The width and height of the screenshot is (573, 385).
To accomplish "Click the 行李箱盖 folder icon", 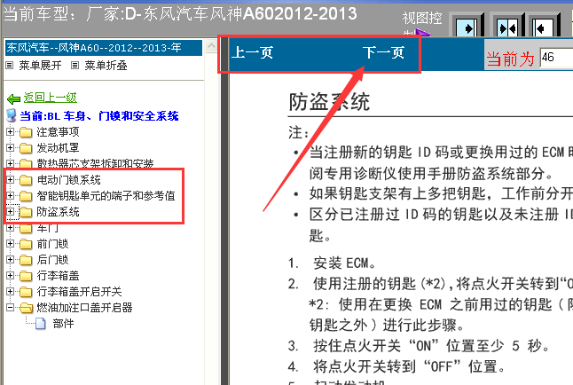I will point(26,276).
